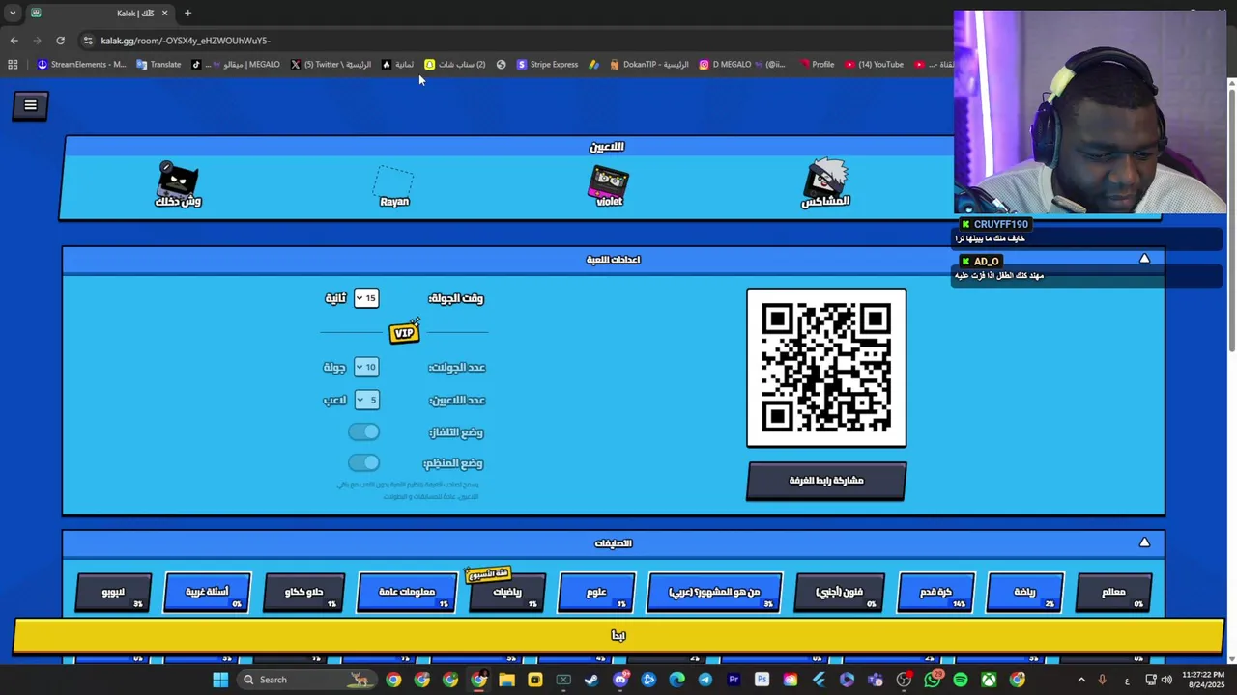Toggle the وضع التلفاز switch
The height and width of the screenshot is (695, 1237).
pos(363,431)
